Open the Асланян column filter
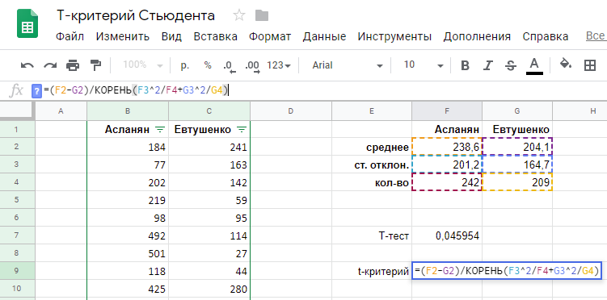This screenshot has height=300, width=607. (159, 130)
